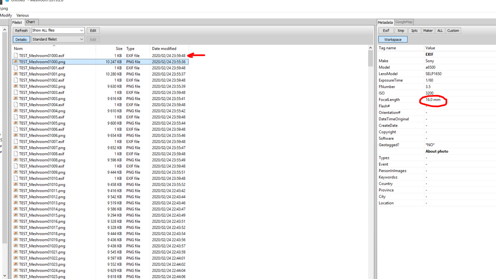
Task: Sort by Nom column header
Action: [18, 49]
